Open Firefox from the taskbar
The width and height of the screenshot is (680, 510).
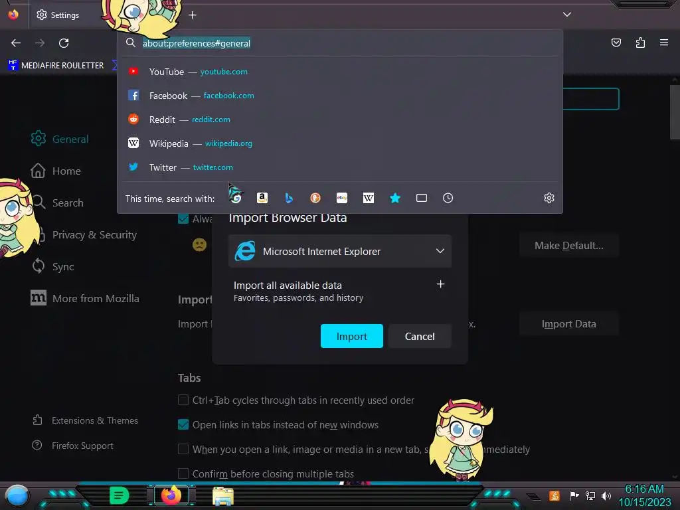[x=171, y=495]
